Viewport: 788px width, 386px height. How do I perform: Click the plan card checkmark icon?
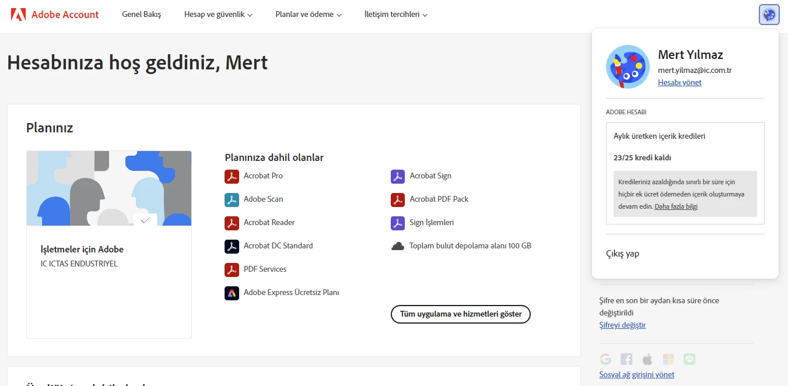(145, 220)
